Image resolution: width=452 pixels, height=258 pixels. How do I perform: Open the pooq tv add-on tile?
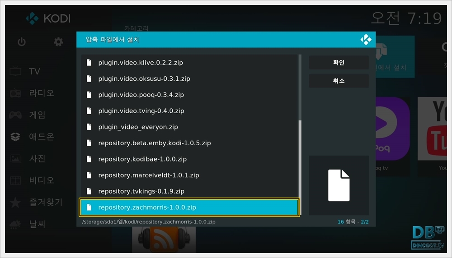tap(393, 135)
